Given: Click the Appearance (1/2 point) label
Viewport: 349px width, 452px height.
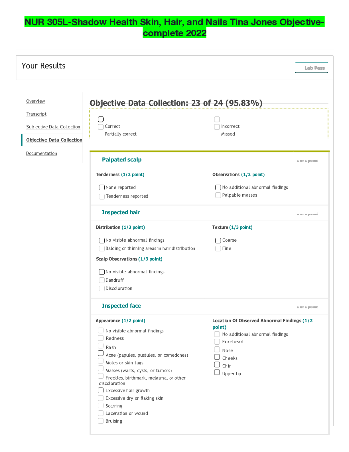Looking at the screenshot, I should (x=120, y=321).
